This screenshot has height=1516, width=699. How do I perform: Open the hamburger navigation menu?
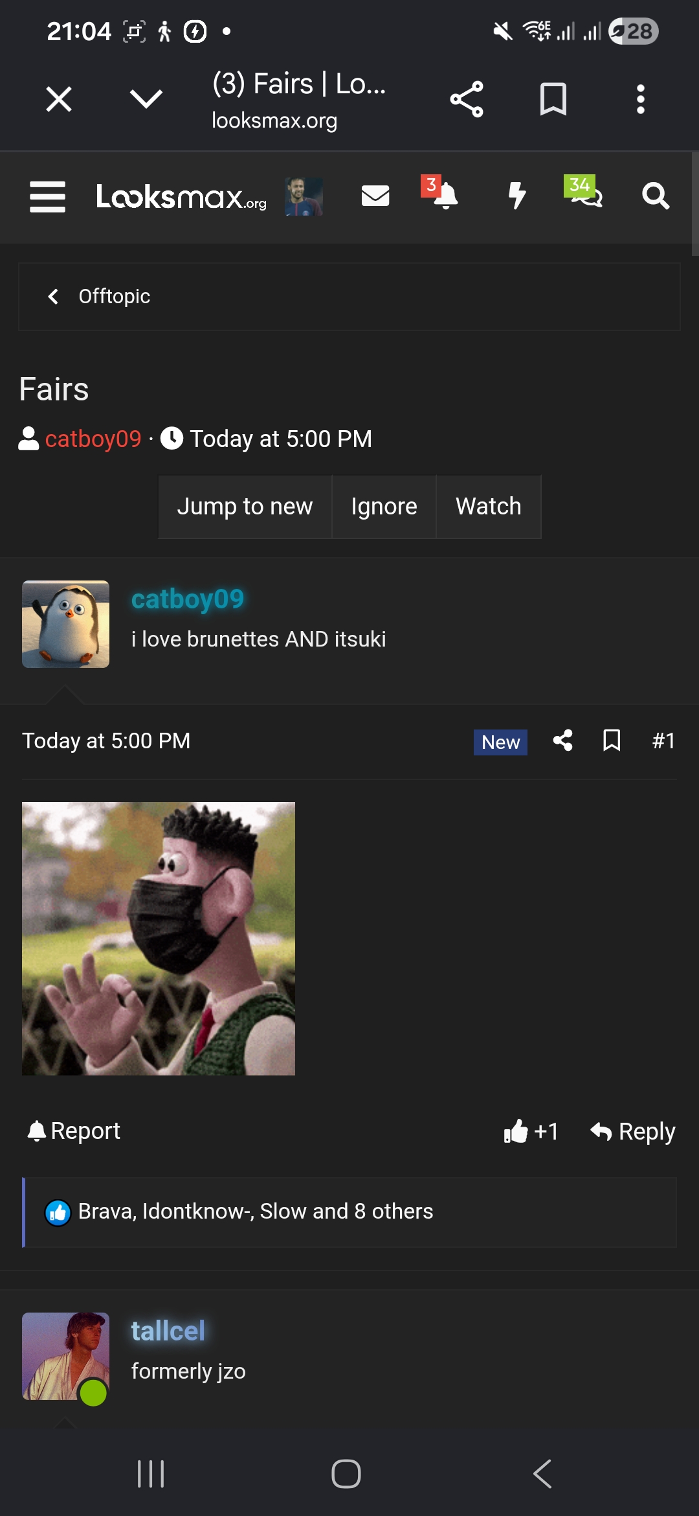tap(47, 196)
